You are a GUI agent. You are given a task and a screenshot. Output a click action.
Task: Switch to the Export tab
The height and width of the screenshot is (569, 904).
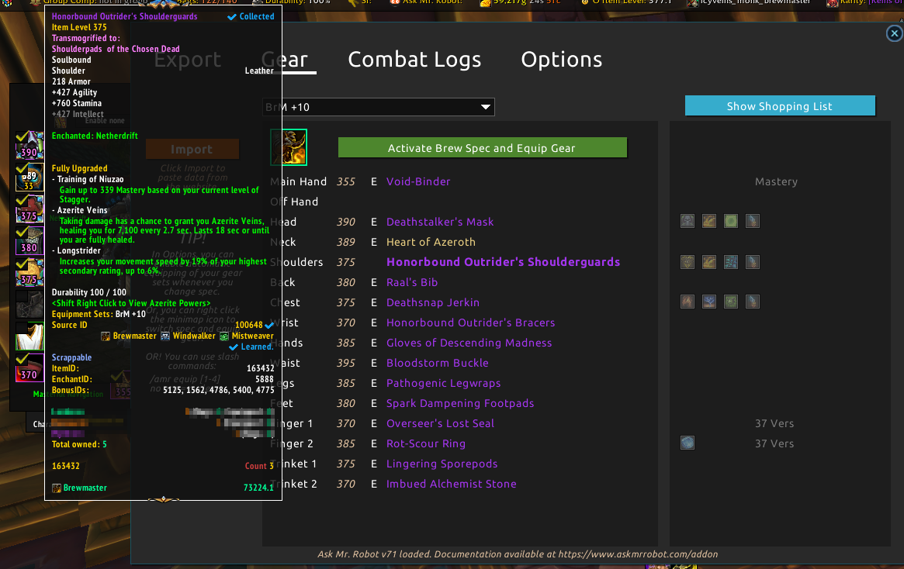coord(187,60)
